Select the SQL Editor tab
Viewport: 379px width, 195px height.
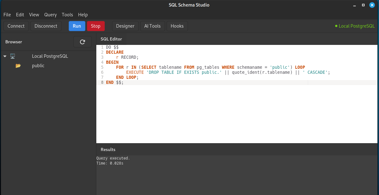[x=111, y=39]
